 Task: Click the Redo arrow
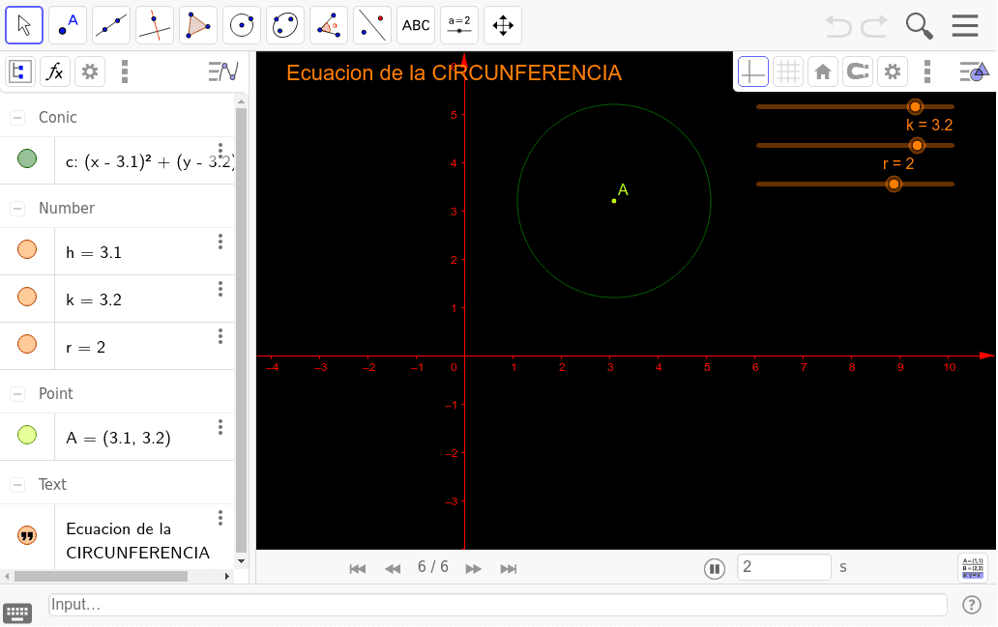(874, 26)
